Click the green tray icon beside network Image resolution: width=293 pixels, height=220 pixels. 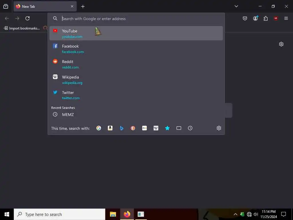point(242,214)
